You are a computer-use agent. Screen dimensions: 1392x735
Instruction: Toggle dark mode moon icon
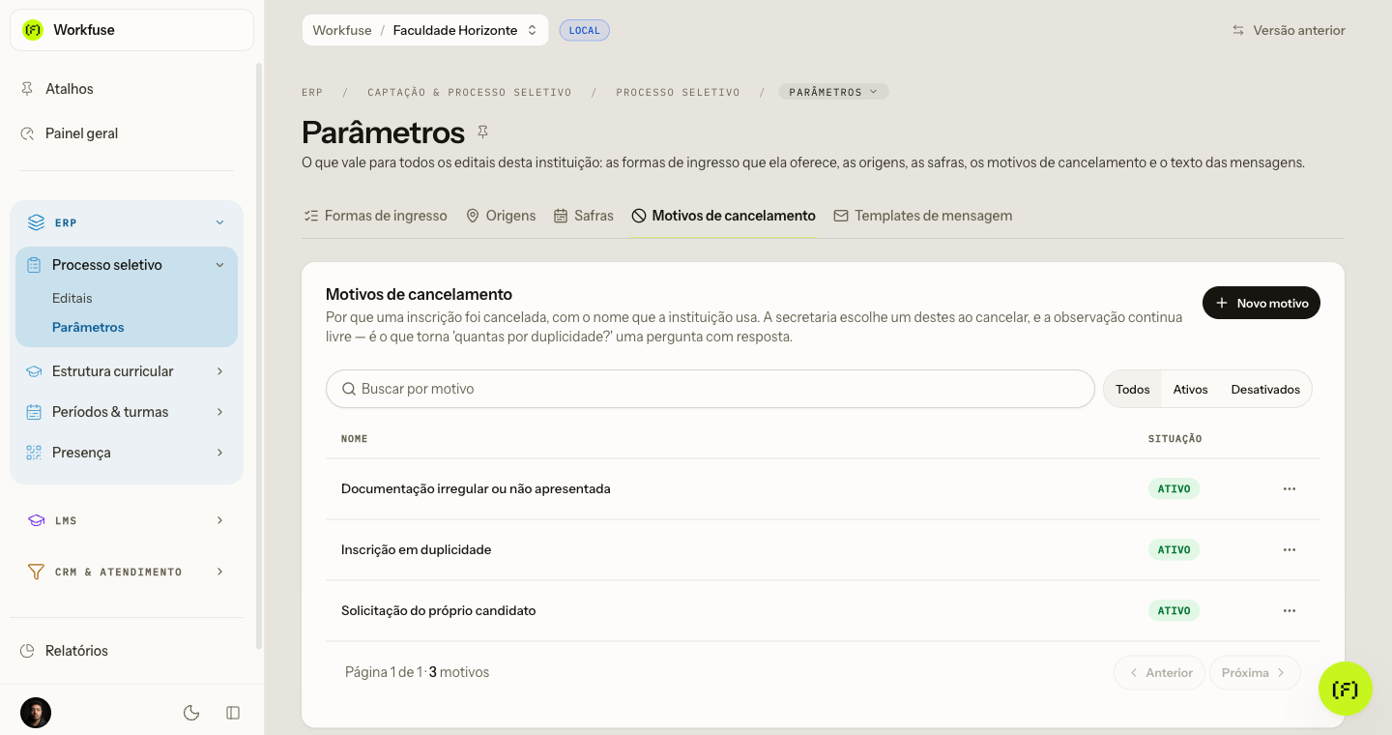pyautogui.click(x=191, y=713)
